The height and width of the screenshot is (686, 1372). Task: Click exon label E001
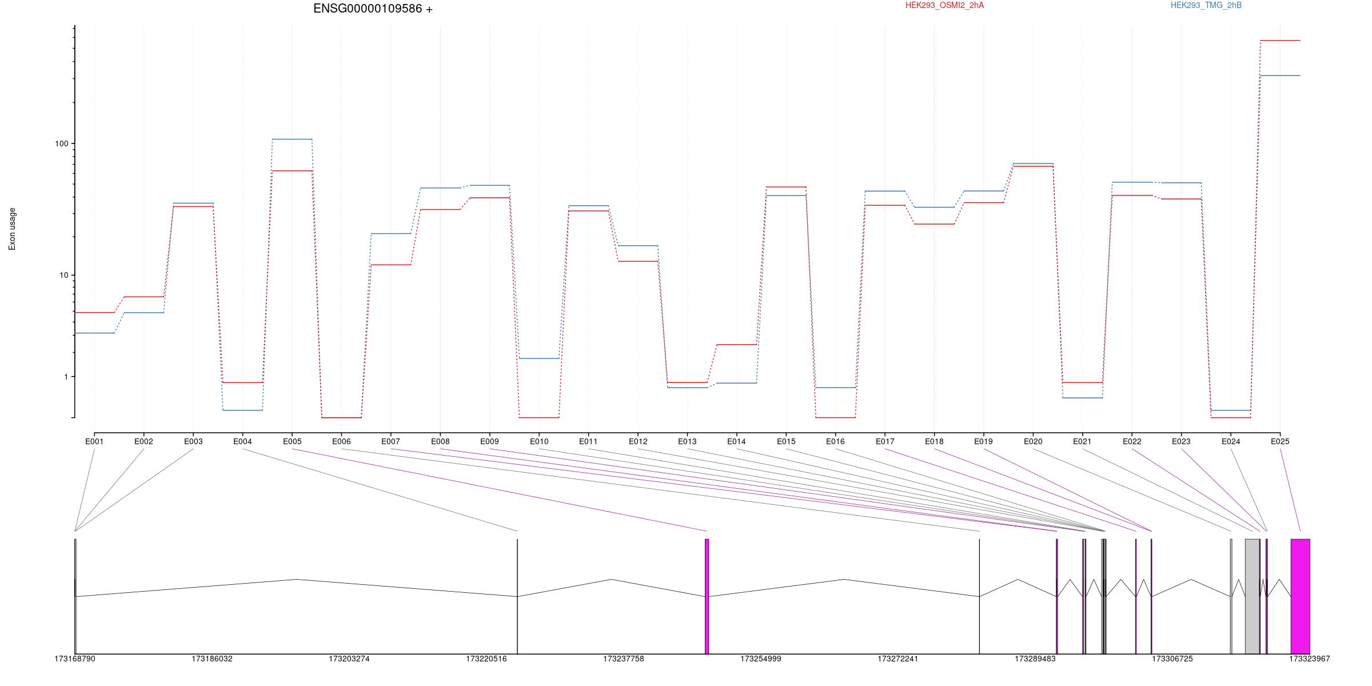[x=94, y=441]
